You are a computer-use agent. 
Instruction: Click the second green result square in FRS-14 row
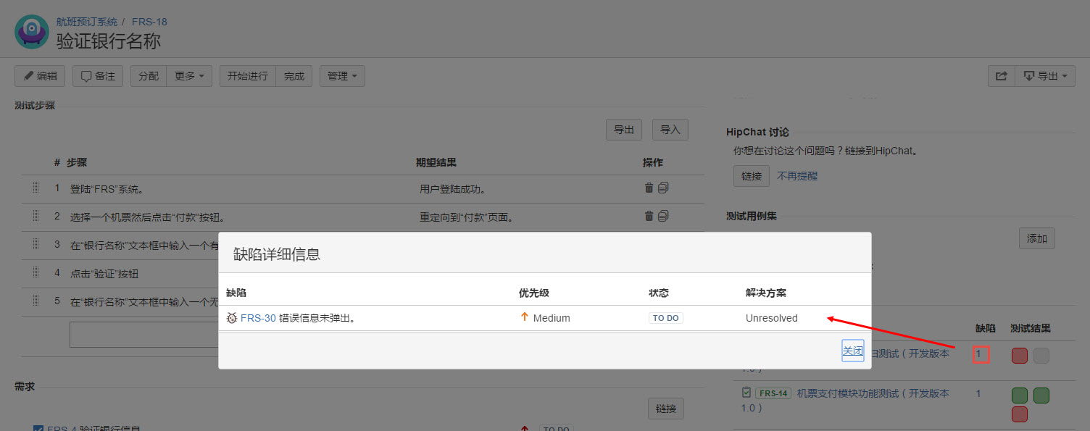click(1041, 396)
